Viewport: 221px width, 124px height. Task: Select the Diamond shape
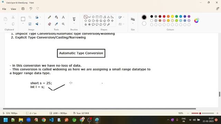tap(86, 21)
